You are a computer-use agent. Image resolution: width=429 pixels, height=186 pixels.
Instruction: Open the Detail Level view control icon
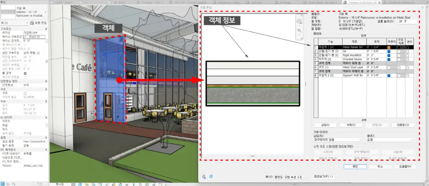(73, 184)
